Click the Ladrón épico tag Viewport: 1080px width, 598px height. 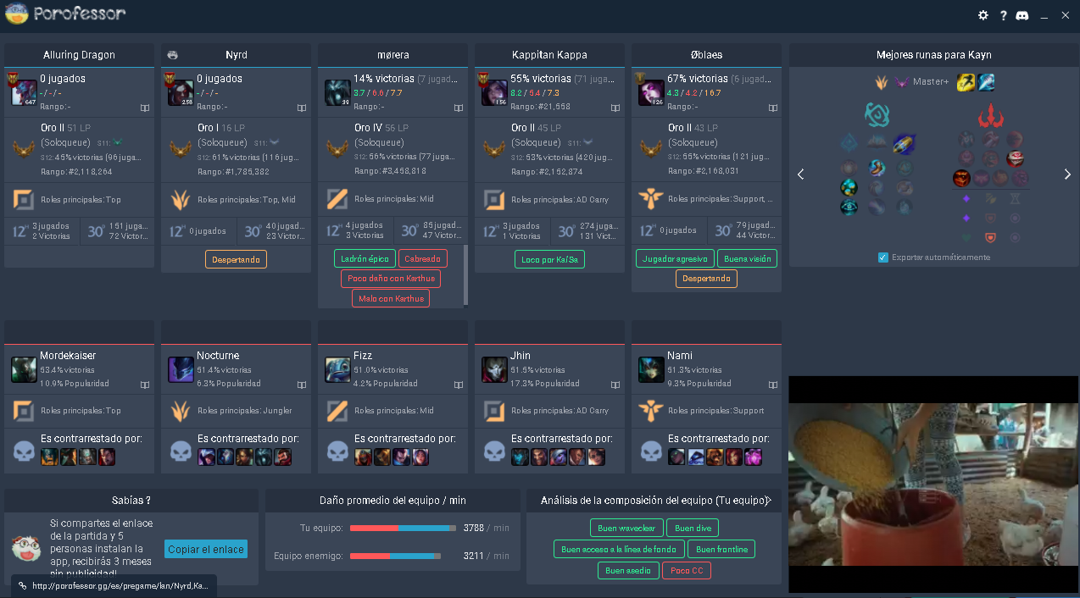click(x=365, y=258)
